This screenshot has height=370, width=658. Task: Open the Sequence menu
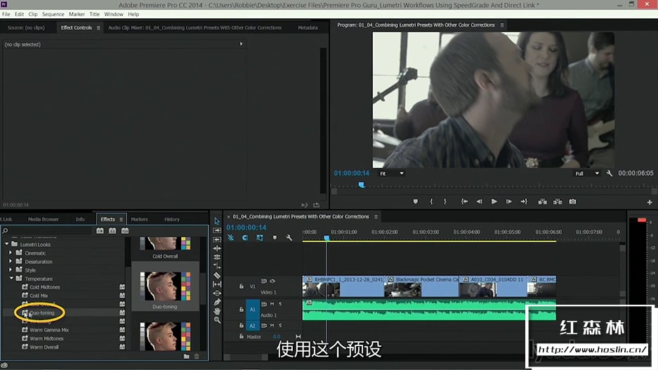tap(53, 14)
